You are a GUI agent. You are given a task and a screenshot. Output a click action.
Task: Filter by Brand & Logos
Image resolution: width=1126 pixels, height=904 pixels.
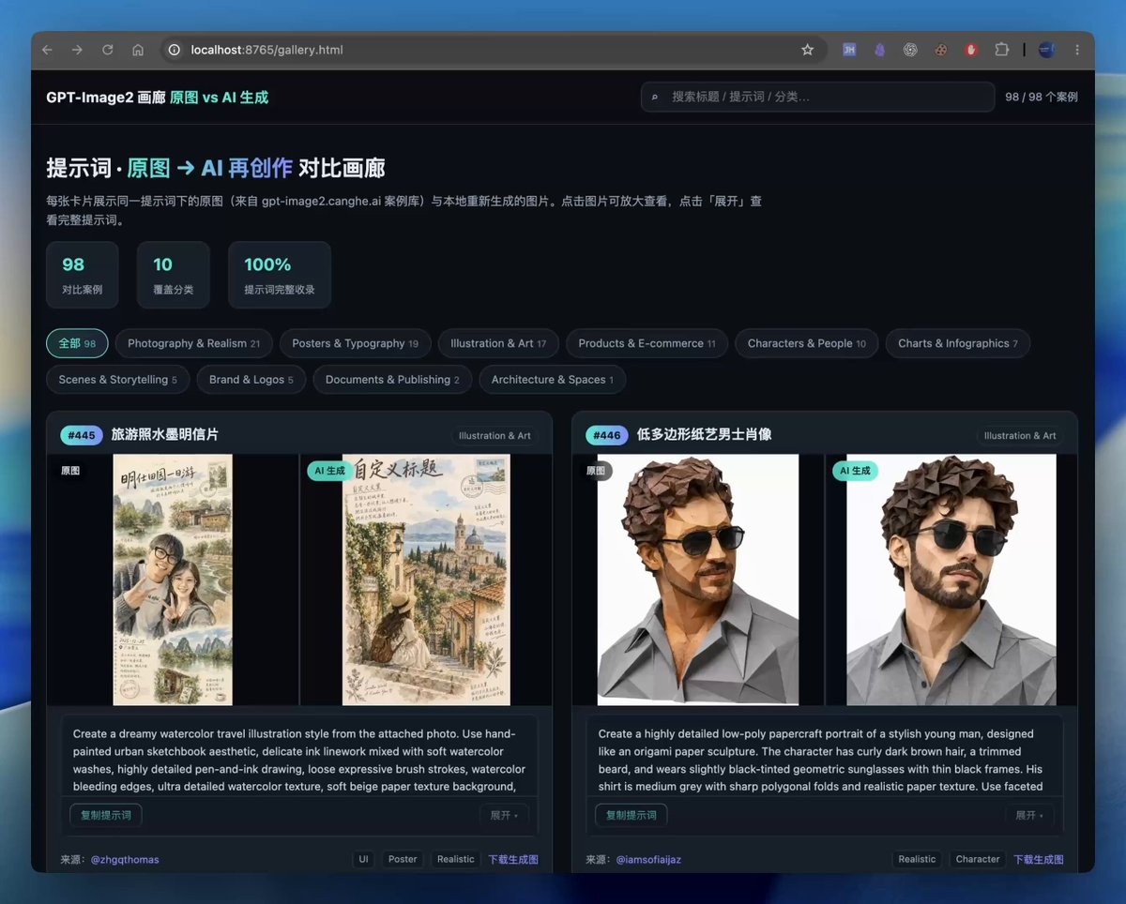251,380
